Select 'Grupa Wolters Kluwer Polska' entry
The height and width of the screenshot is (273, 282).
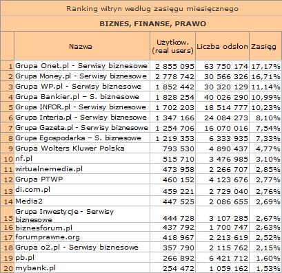click(70, 149)
